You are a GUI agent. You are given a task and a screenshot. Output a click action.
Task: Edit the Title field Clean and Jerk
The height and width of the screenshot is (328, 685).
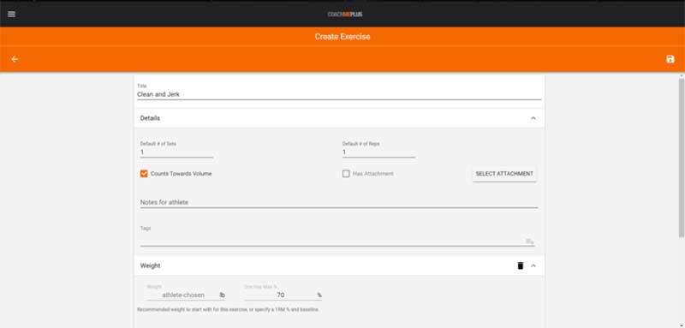point(338,94)
